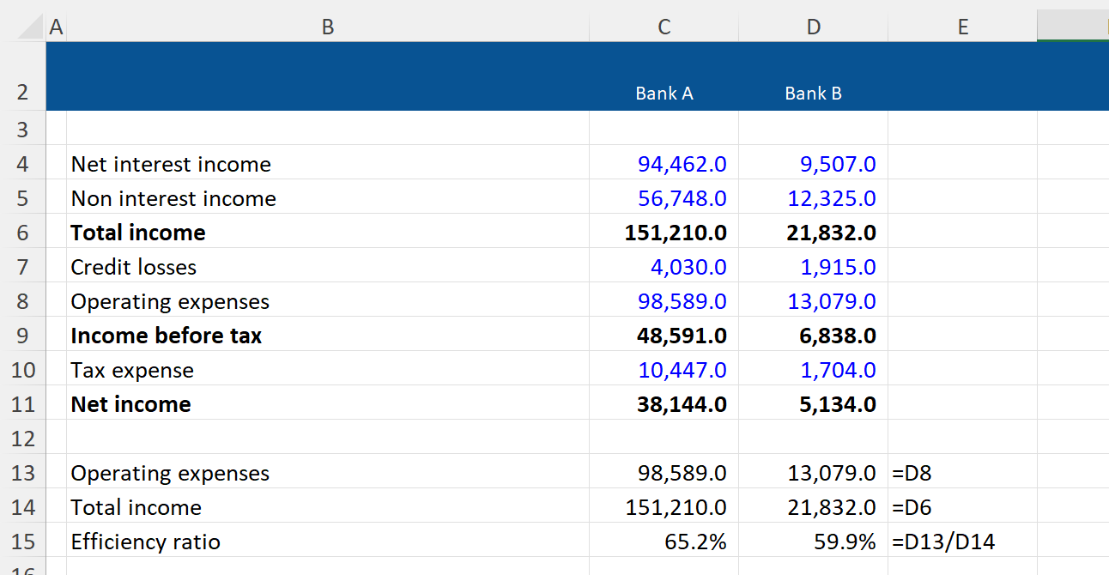Click the Efficiency ratio 65.2% cell
The image size is (1109, 575).
click(x=694, y=542)
